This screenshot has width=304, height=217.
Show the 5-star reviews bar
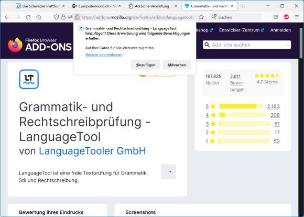click(x=241, y=106)
